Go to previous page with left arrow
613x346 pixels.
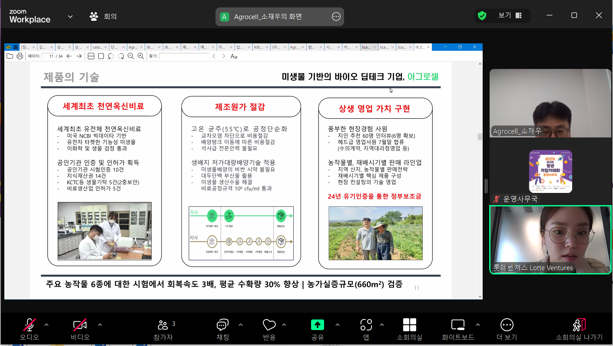[x=69, y=56]
